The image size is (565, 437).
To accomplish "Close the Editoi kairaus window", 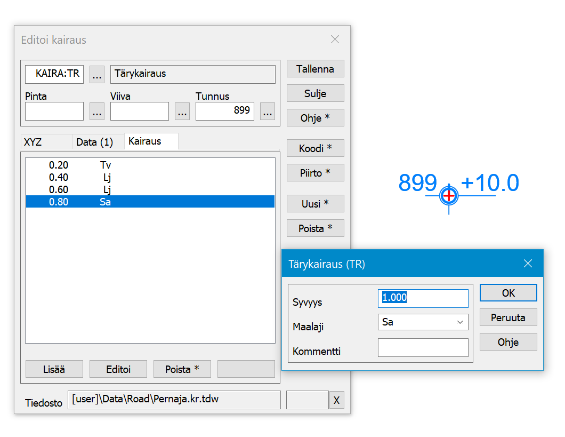I will [x=335, y=39].
